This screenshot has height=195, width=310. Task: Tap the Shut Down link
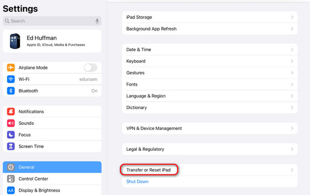(x=137, y=182)
